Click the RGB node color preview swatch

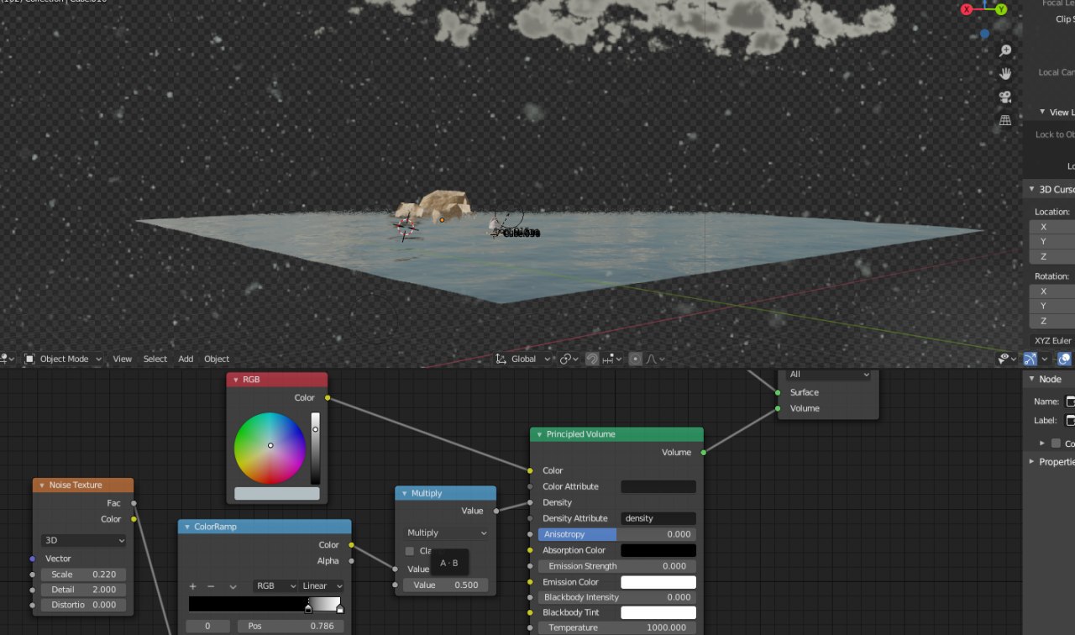[x=277, y=494]
